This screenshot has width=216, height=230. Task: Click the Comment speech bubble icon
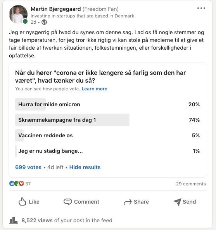click(67, 202)
